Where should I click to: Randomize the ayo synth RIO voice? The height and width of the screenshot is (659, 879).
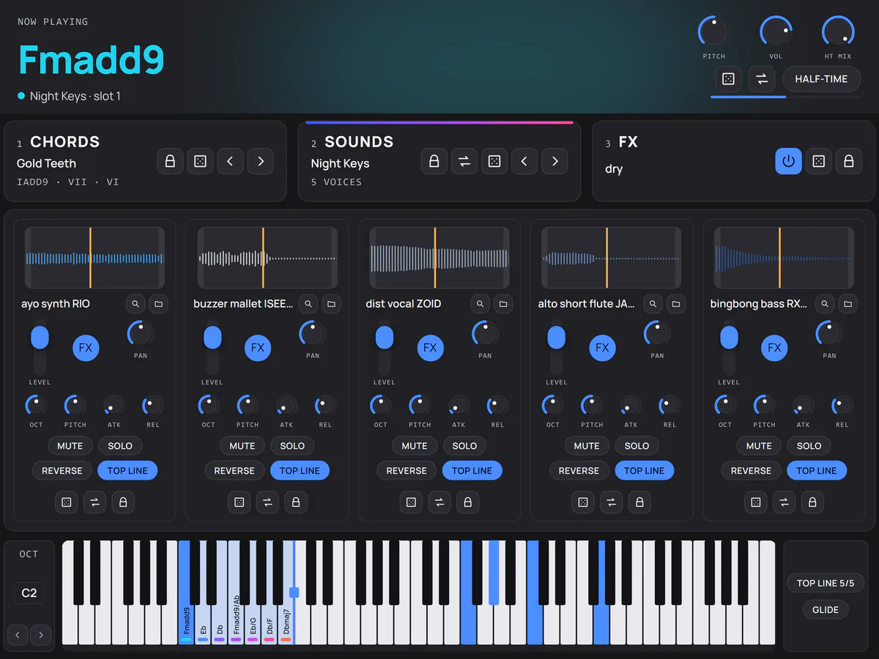coord(66,502)
